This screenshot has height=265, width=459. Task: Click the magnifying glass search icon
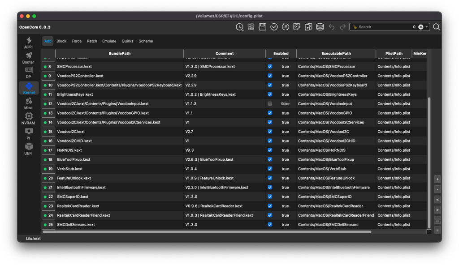pos(436,27)
